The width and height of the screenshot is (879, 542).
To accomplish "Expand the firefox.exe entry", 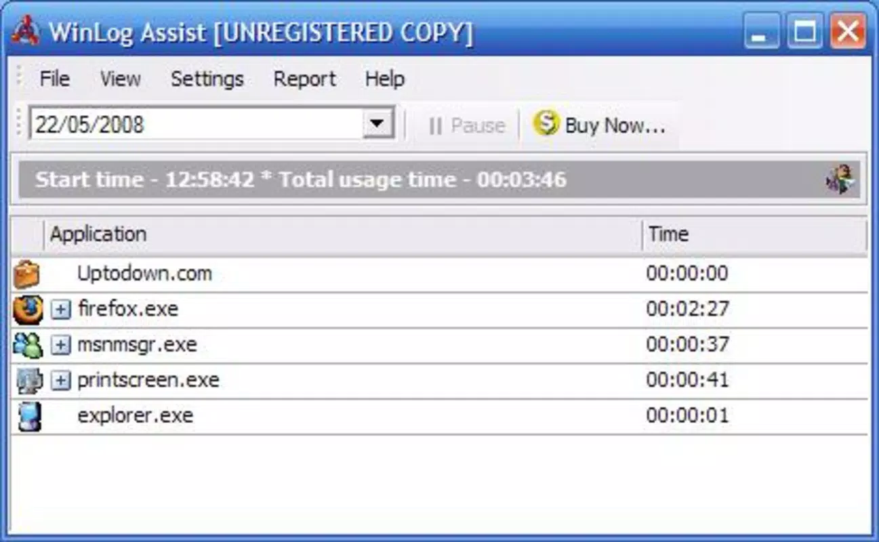I will pyautogui.click(x=61, y=310).
